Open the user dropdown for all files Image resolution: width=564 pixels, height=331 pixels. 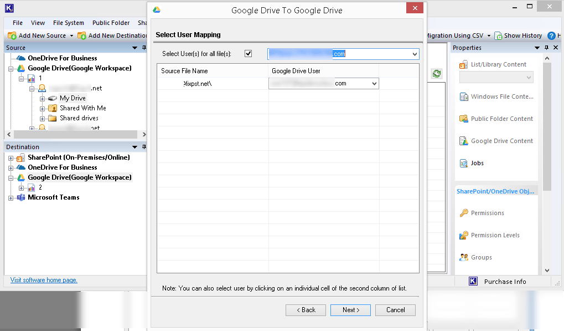415,54
